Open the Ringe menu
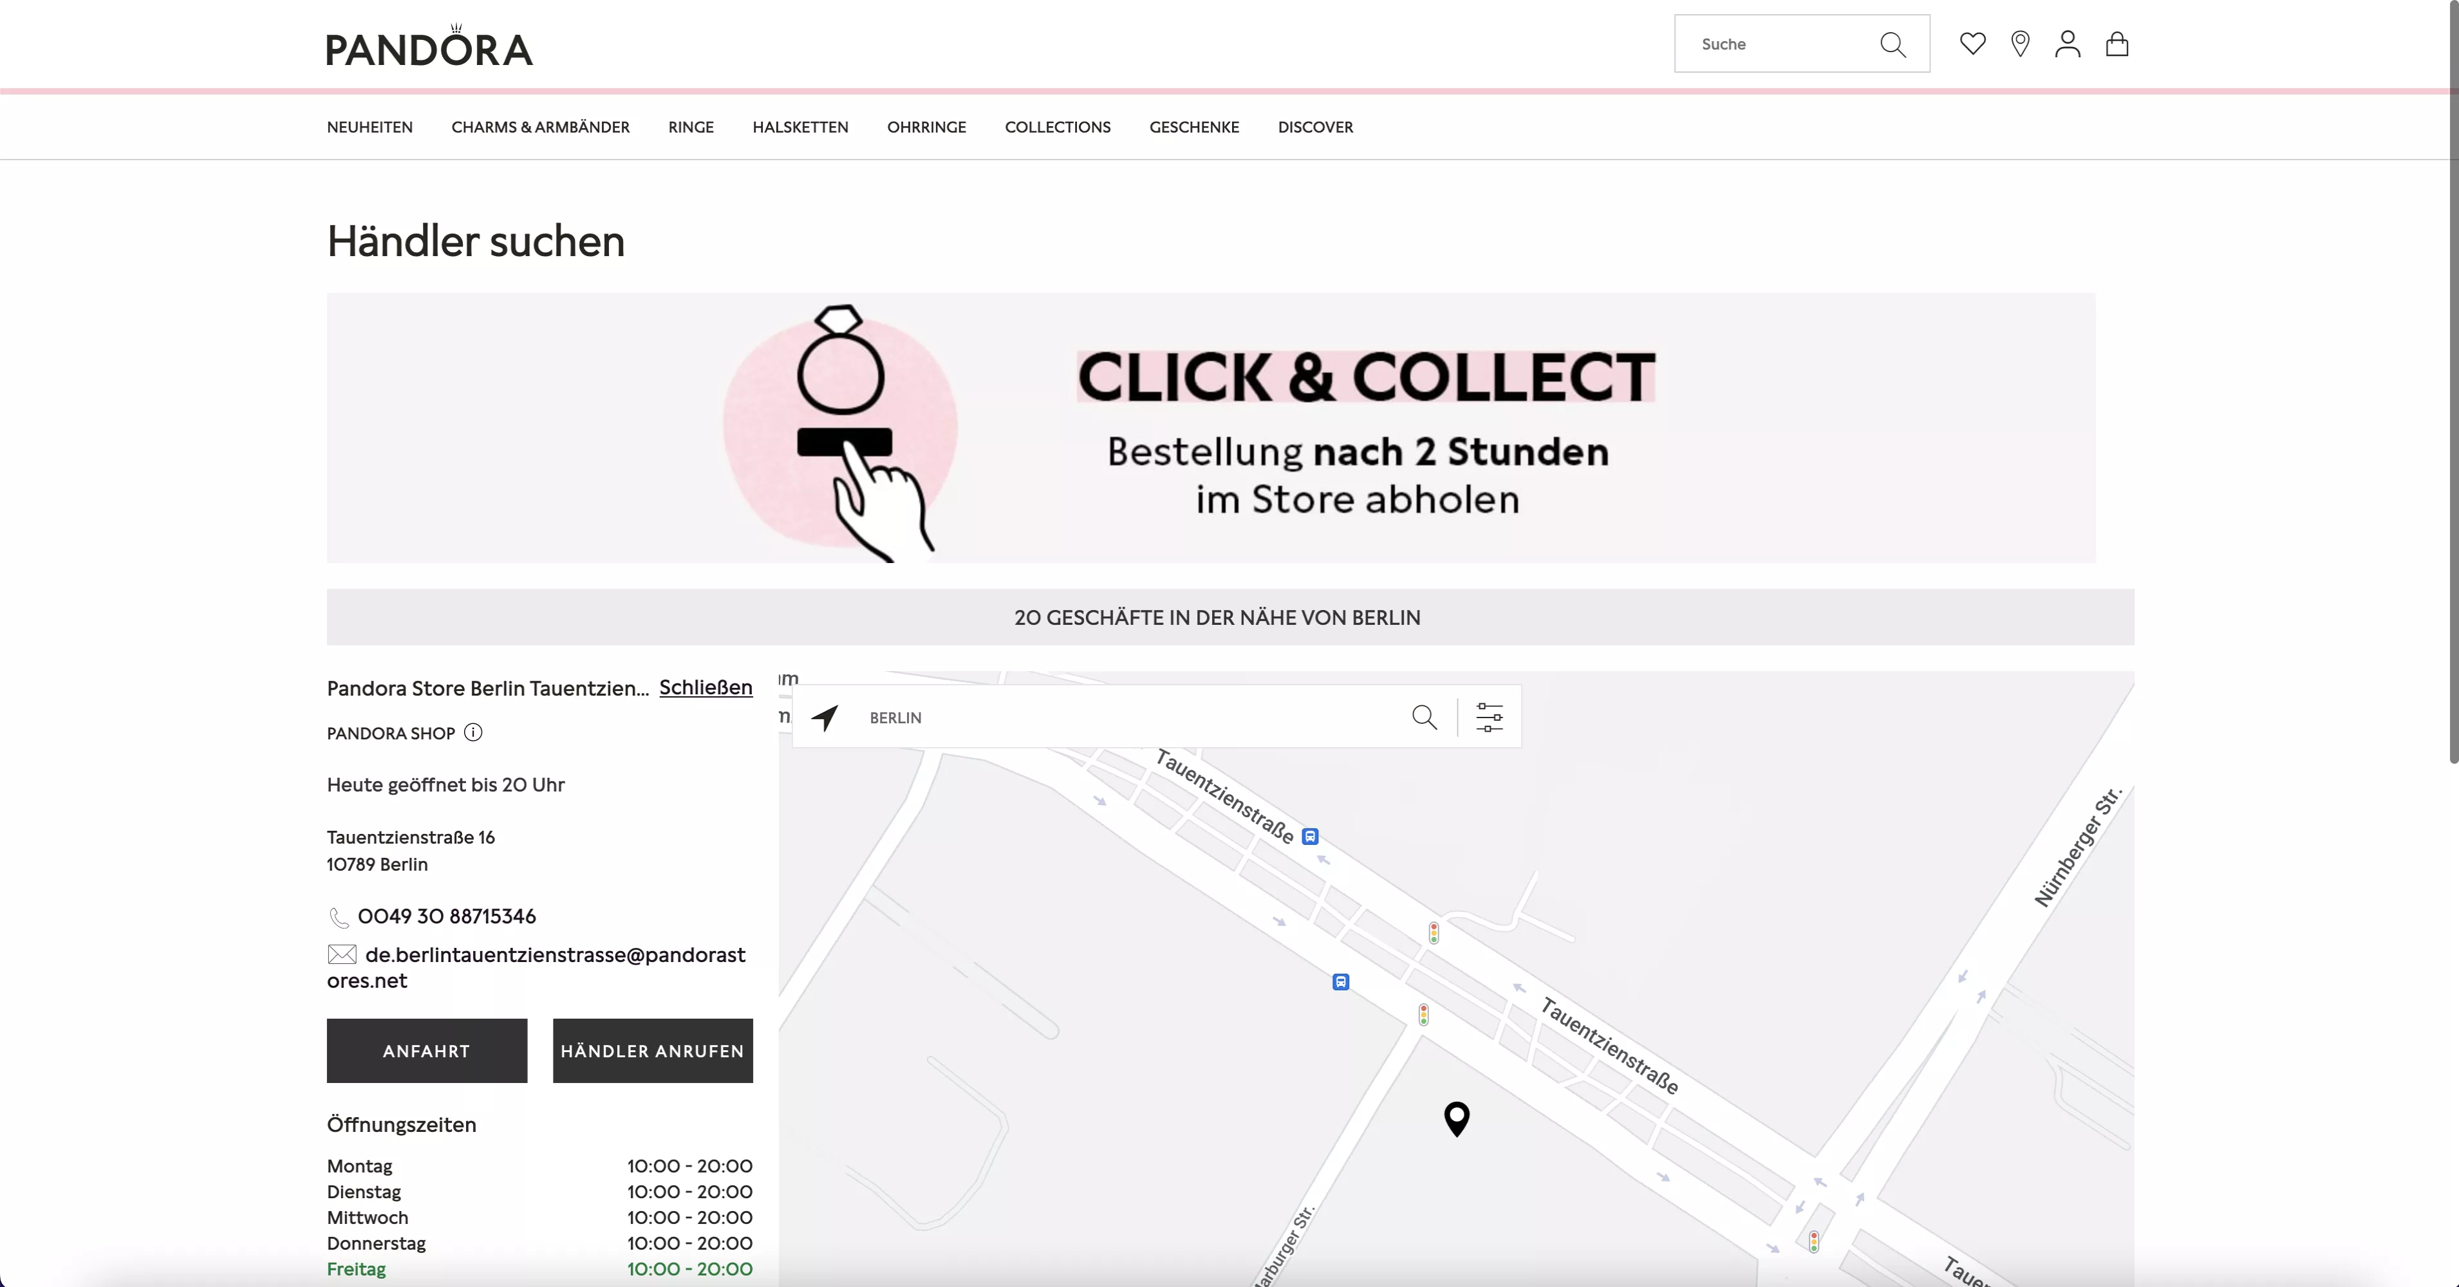Screen dimensions: 2459x1287 coord(691,127)
